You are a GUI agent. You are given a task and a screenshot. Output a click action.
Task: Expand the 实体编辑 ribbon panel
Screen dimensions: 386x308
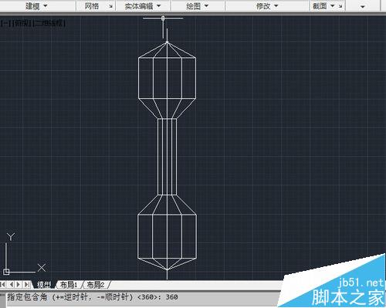(x=143, y=5)
